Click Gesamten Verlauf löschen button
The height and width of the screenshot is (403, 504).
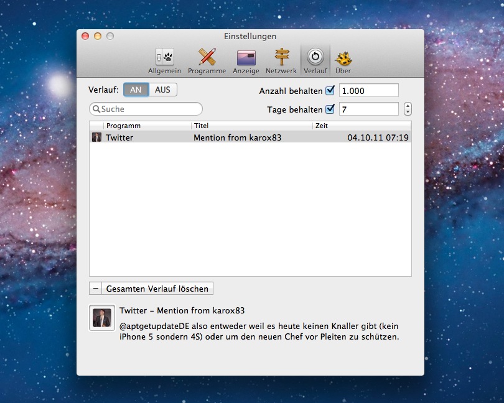[x=157, y=289]
